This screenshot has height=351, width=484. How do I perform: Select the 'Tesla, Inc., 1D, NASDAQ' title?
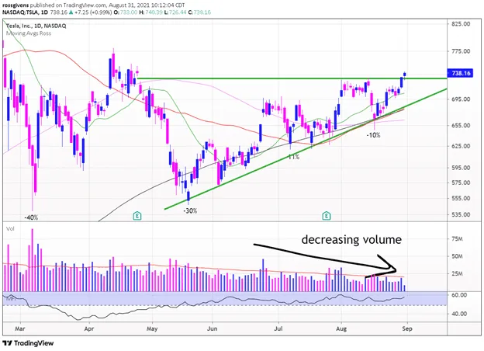pos(36,26)
